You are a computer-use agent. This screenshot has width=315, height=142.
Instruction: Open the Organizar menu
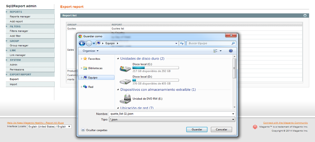91,51
